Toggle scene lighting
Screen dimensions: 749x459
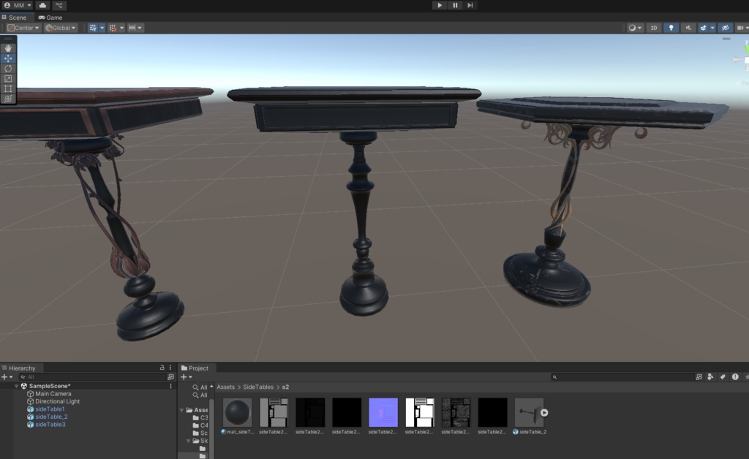[x=671, y=28]
